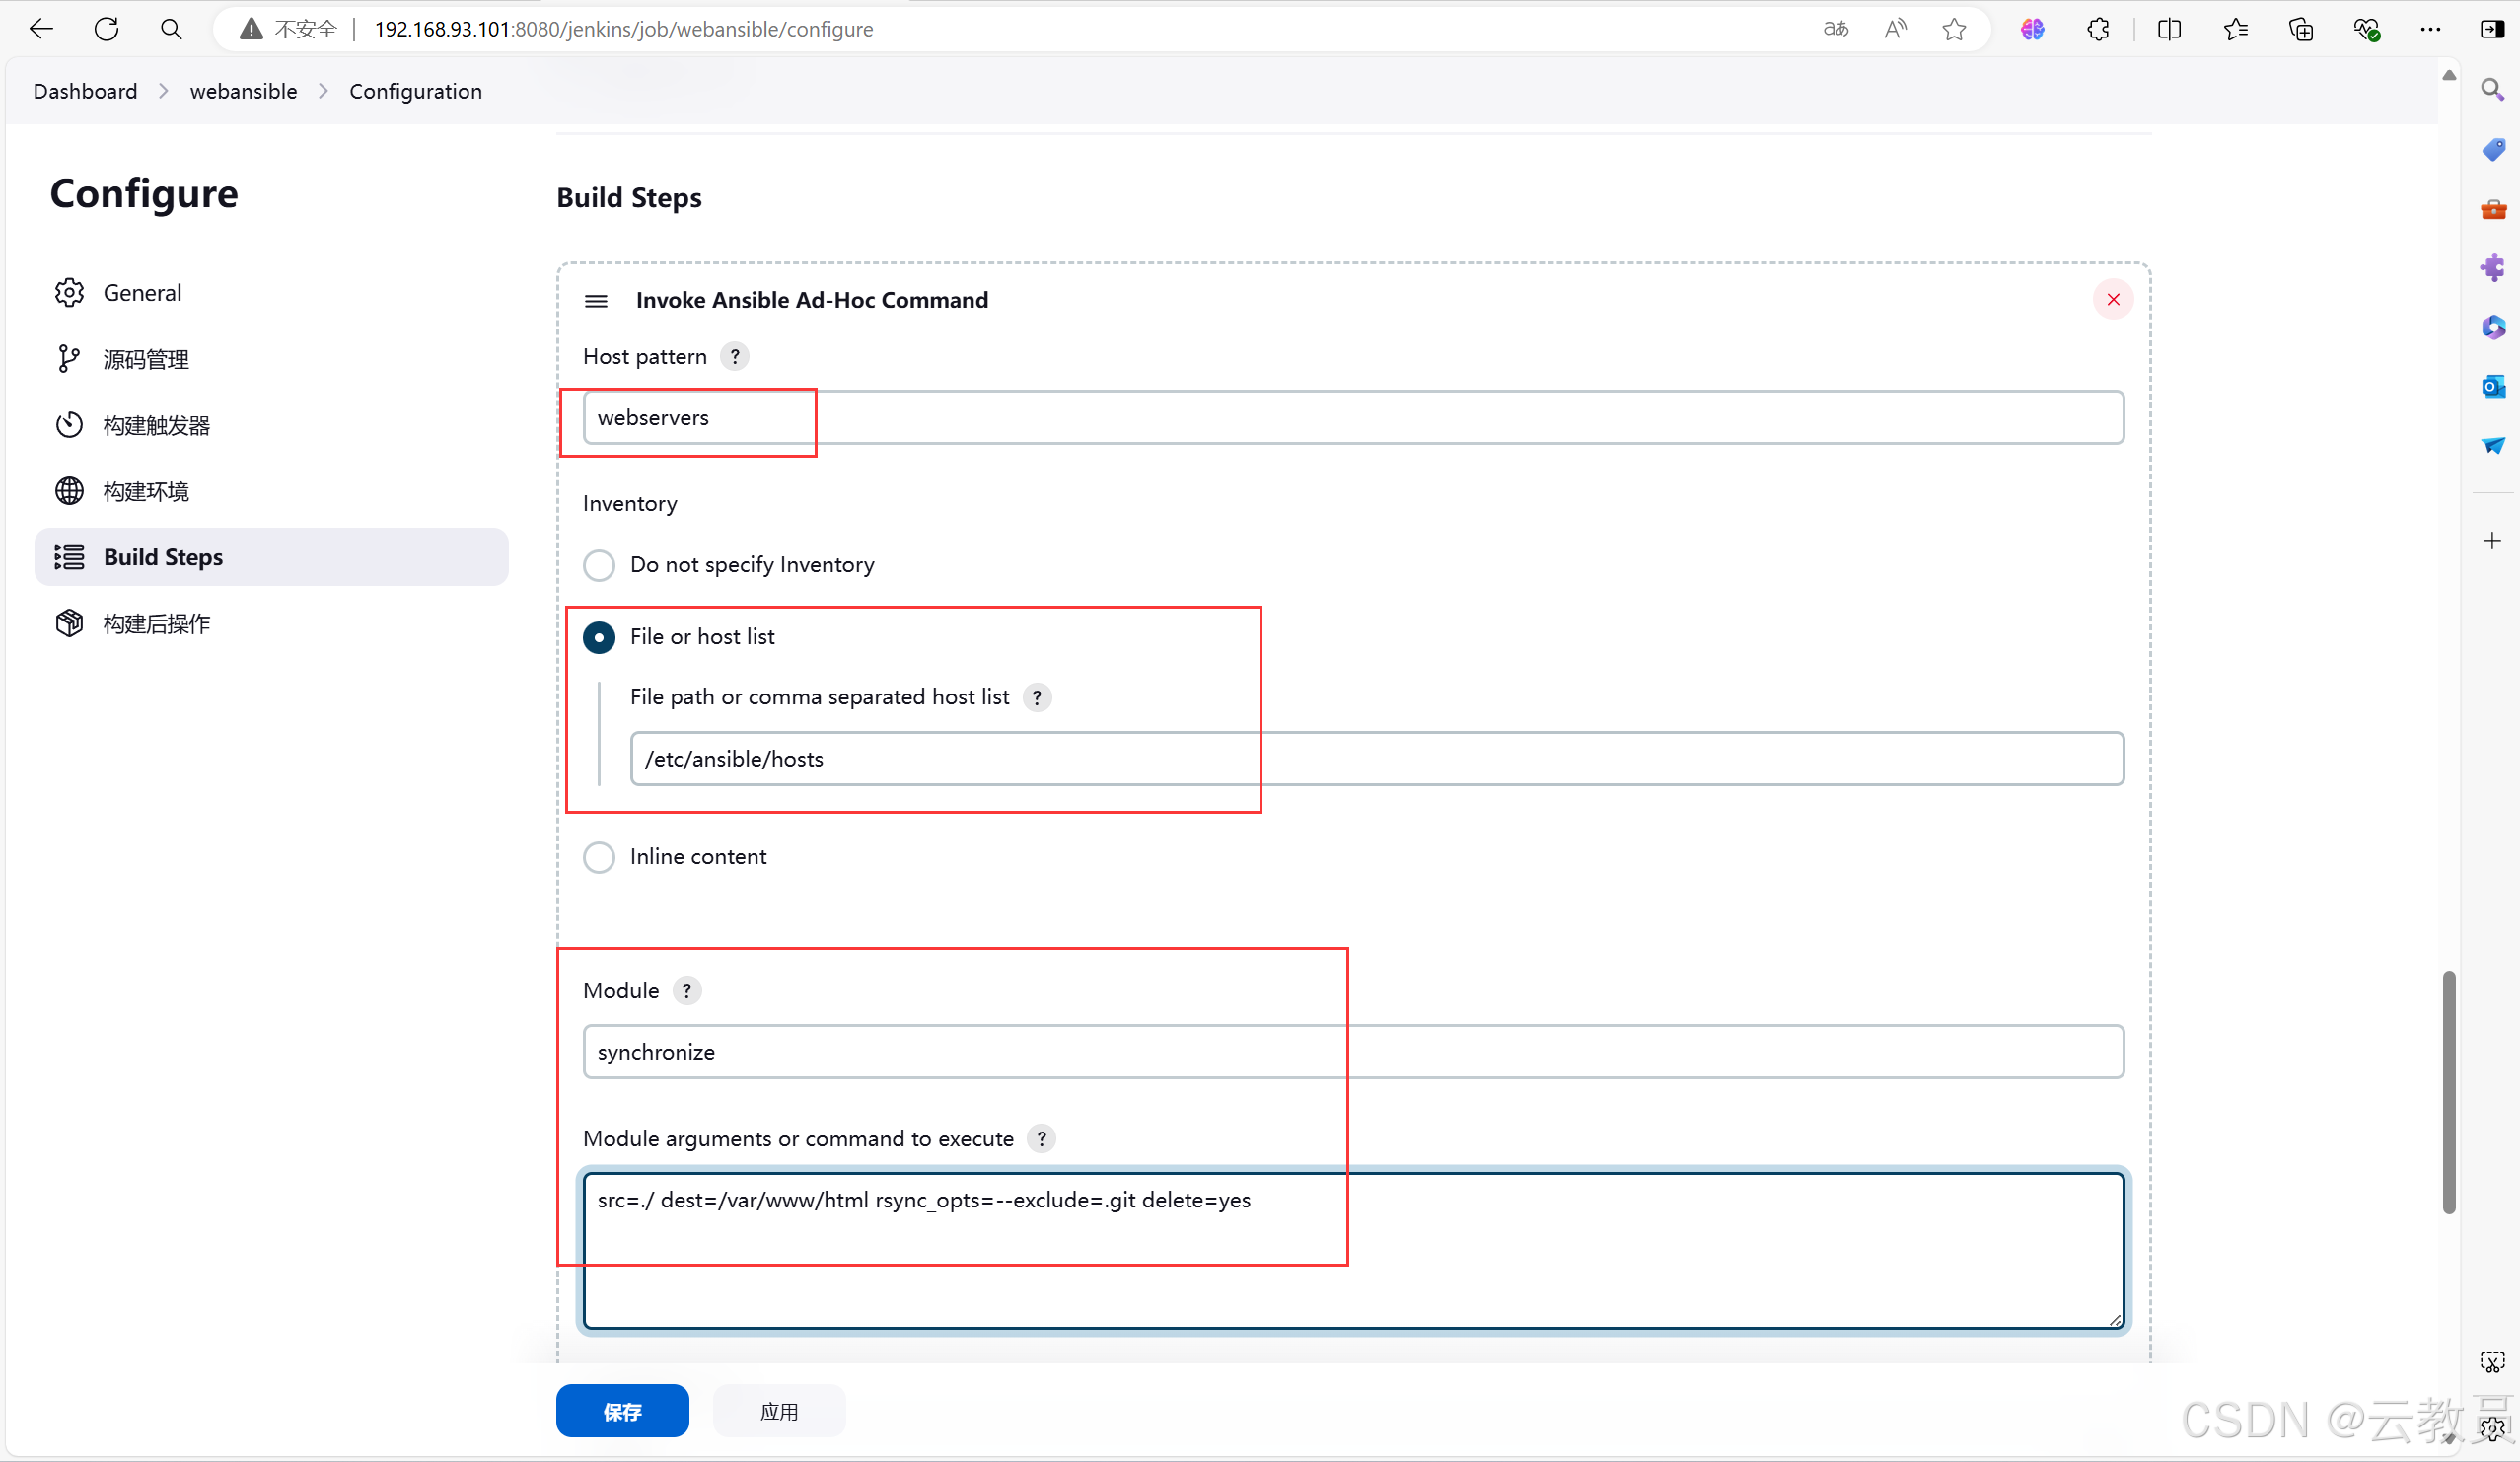
Task: Toggle the split screen icon
Action: 2169,29
